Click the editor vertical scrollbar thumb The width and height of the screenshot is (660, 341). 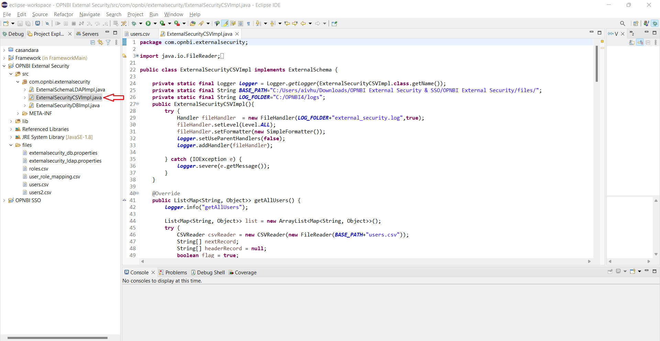click(597, 64)
